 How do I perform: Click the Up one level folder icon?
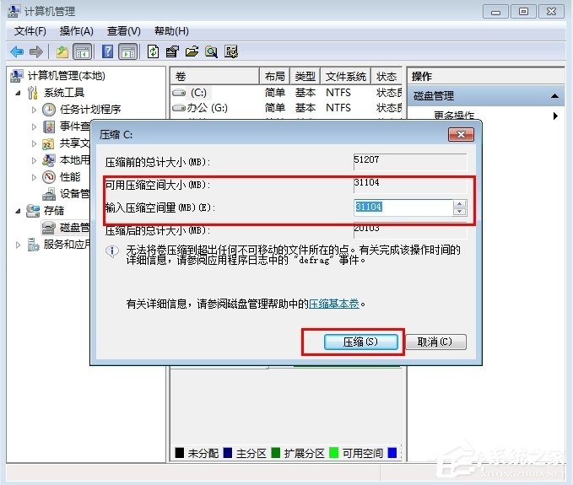point(62,51)
